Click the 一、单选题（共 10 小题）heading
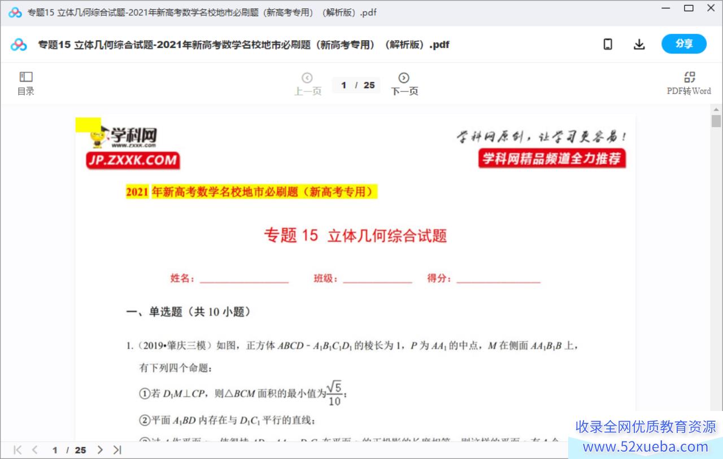Viewport: 723px width, 459px height. coord(189,312)
